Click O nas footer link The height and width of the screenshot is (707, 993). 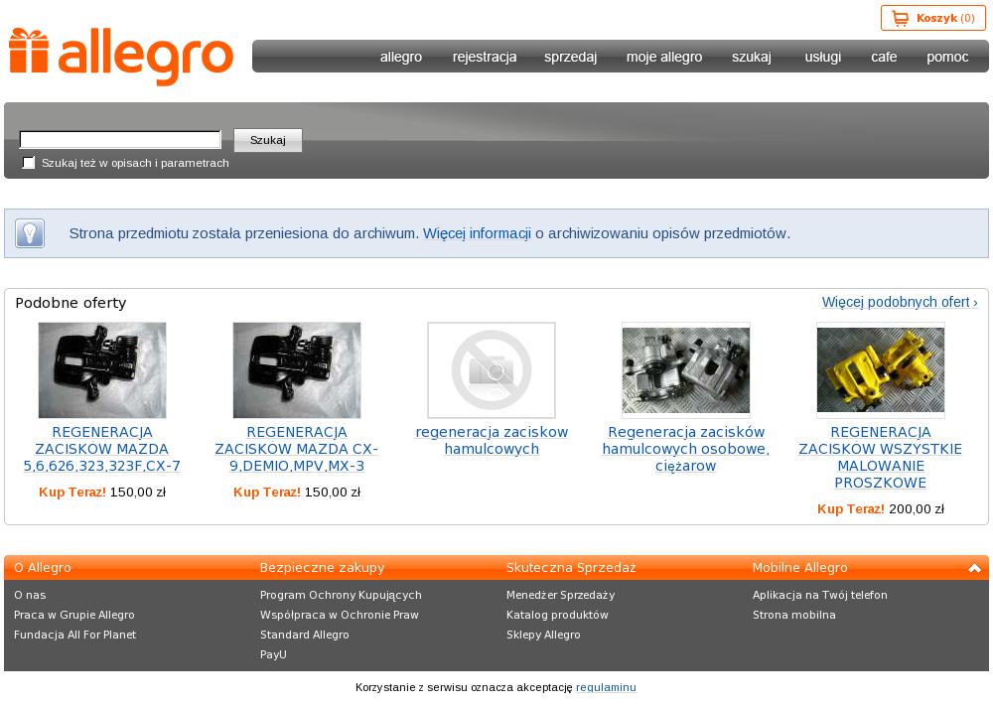click(x=30, y=595)
